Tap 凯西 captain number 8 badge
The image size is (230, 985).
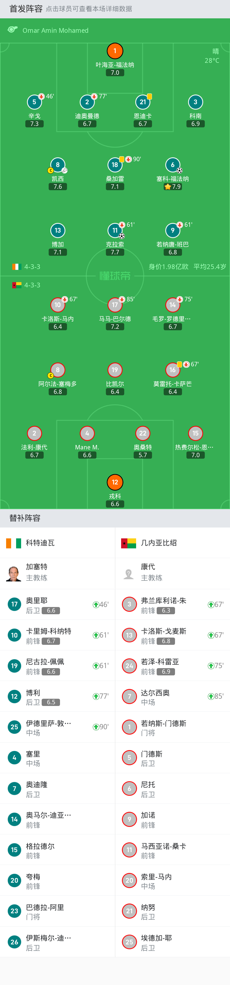[x=58, y=165]
